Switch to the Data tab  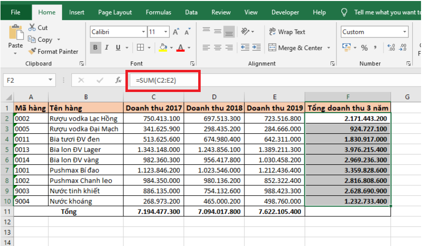click(191, 12)
